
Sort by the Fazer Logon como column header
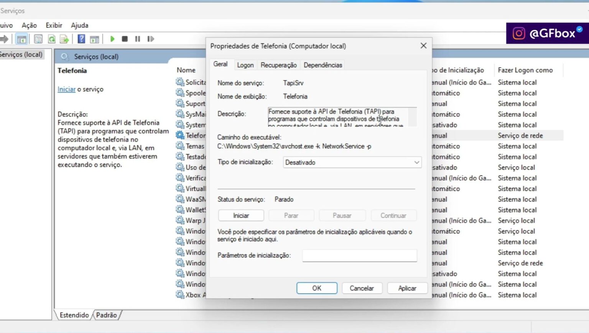click(525, 70)
